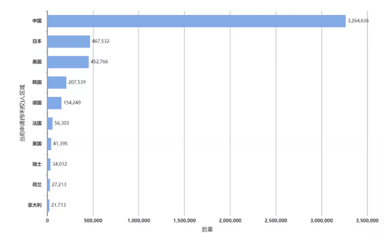This screenshot has width=385, height=237.
Task: Click the 数量 axis title
Action: [x=207, y=229]
